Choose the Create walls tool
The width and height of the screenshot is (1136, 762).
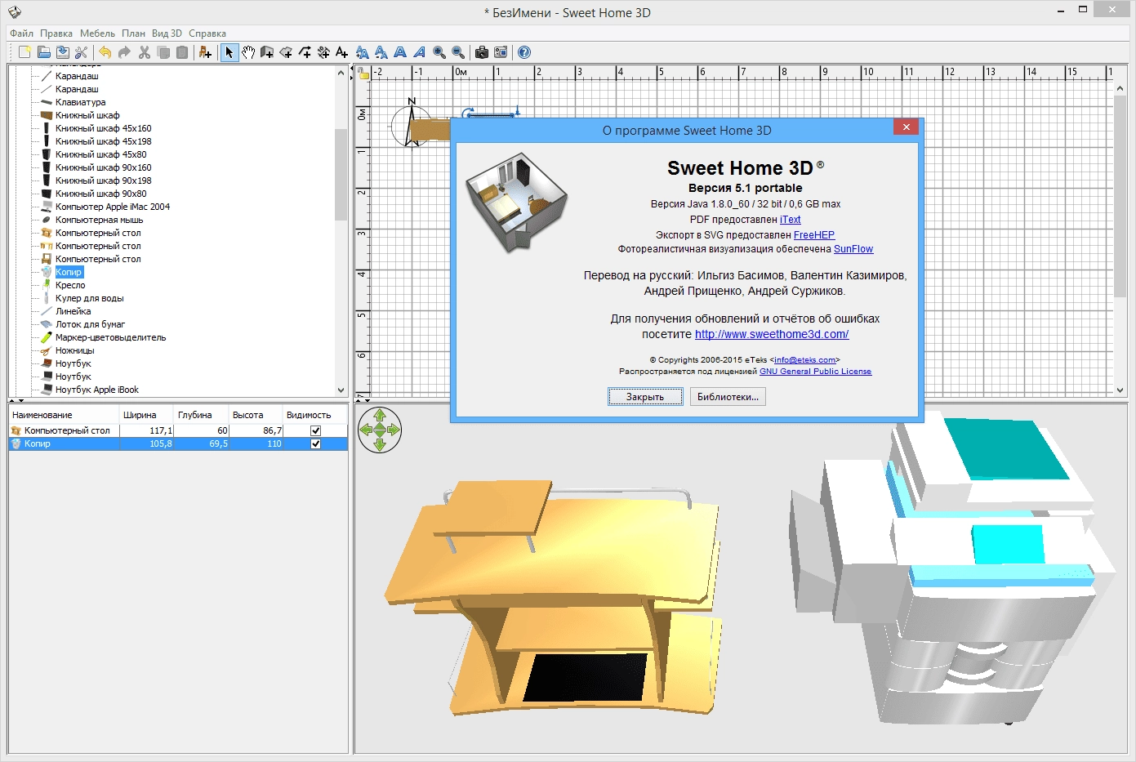(267, 52)
